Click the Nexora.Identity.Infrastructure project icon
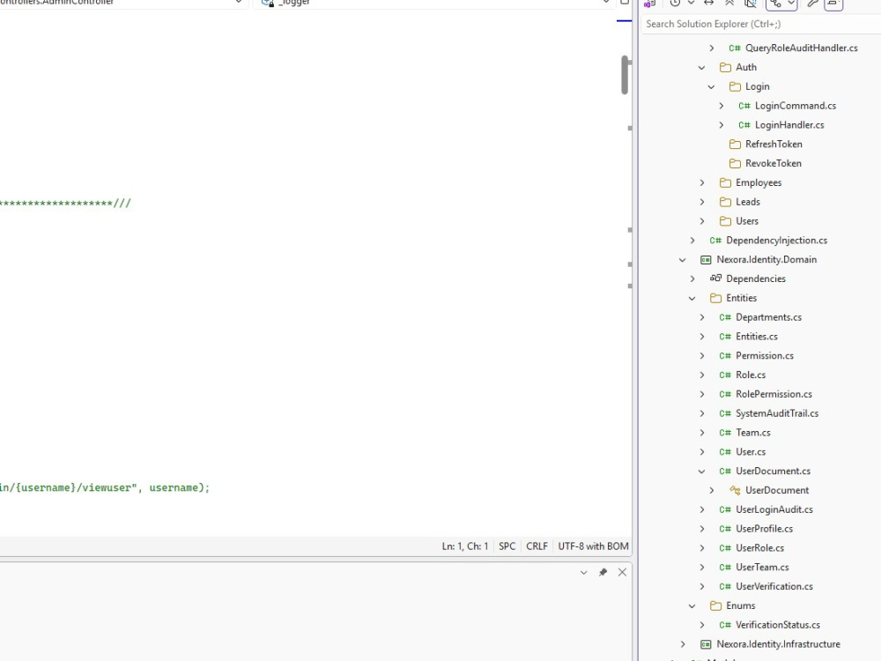Viewport: 881px width, 661px height. point(706,644)
